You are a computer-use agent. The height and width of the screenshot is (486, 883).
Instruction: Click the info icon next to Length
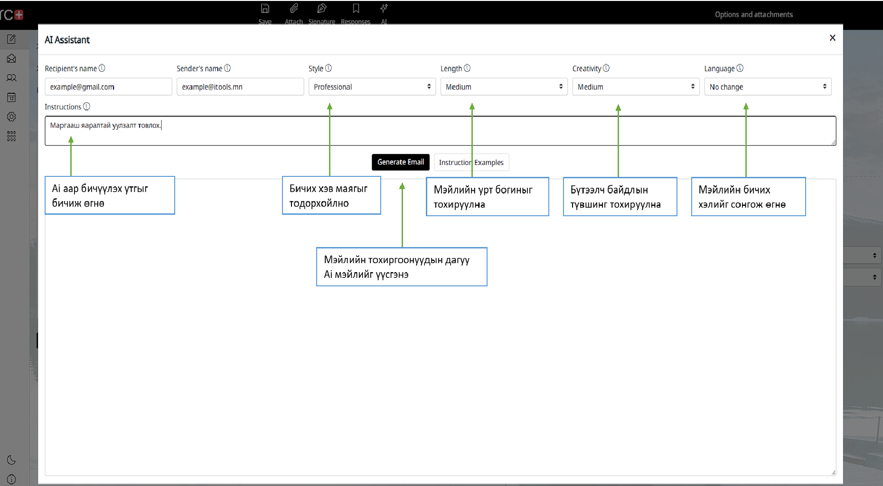tap(467, 68)
